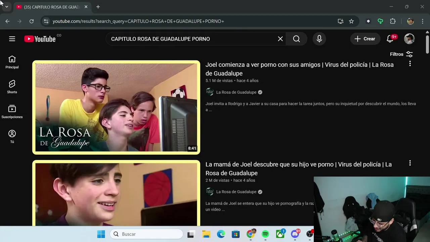View site information icon in address bar

pos(46,21)
